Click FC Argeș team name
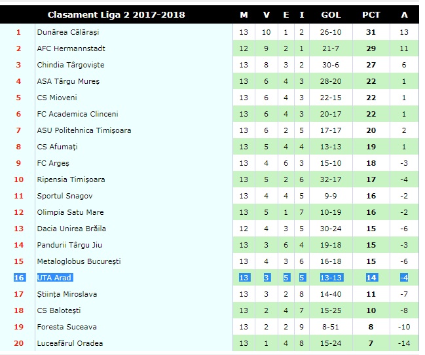Image resolution: width=425 pixels, height=355 pixels. tap(53, 163)
